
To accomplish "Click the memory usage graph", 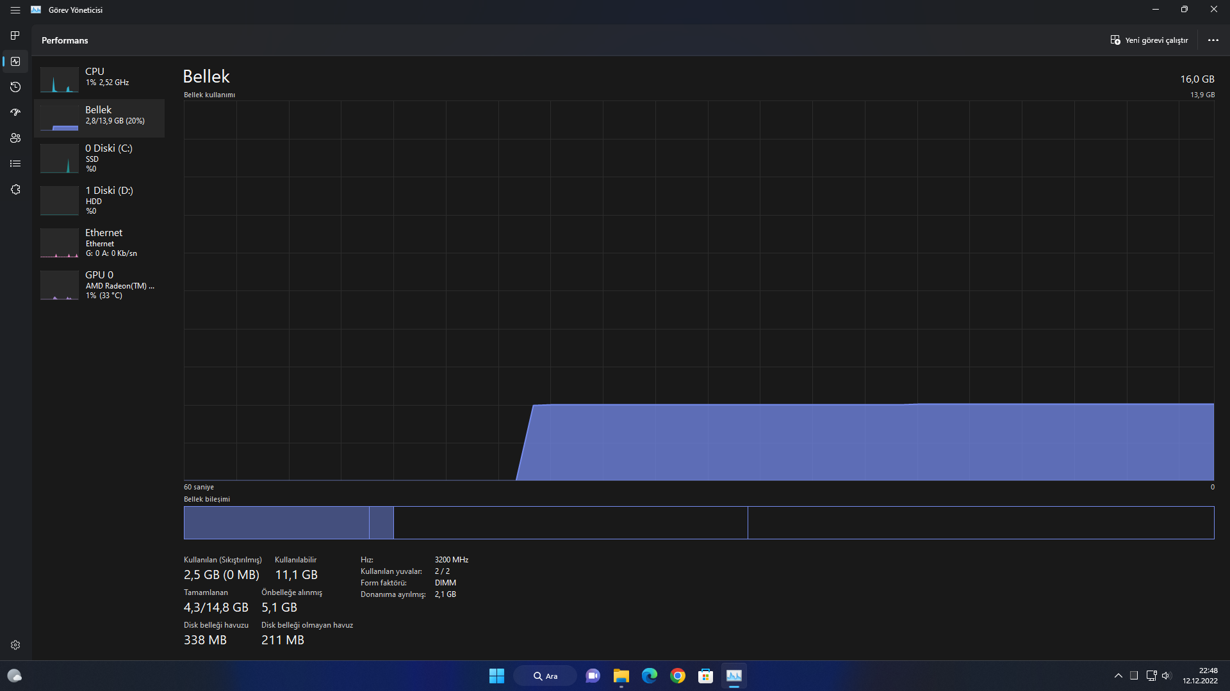I will click(699, 290).
